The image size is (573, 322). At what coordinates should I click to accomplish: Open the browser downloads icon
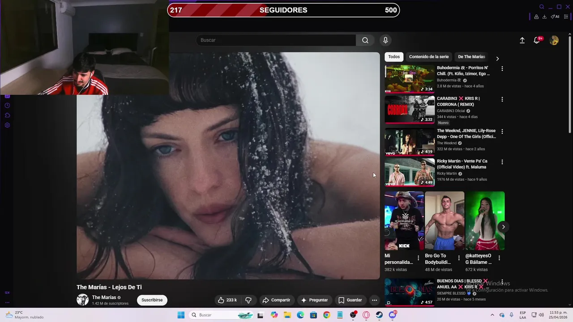pos(544,17)
